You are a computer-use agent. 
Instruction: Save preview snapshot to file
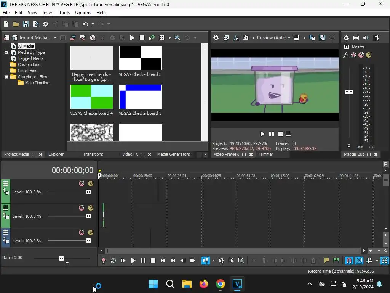(x=322, y=38)
